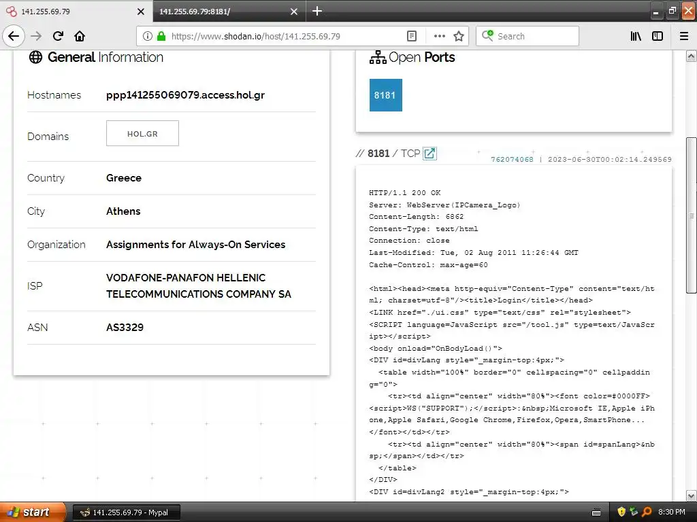The image size is (697, 522).
Task: Show site information icon in address bar
Action: 148,36
